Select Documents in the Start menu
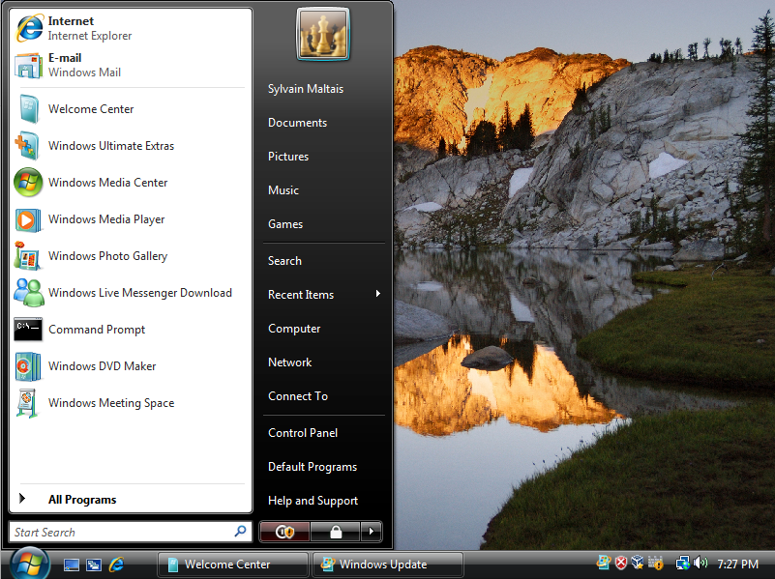 click(x=297, y=123)
